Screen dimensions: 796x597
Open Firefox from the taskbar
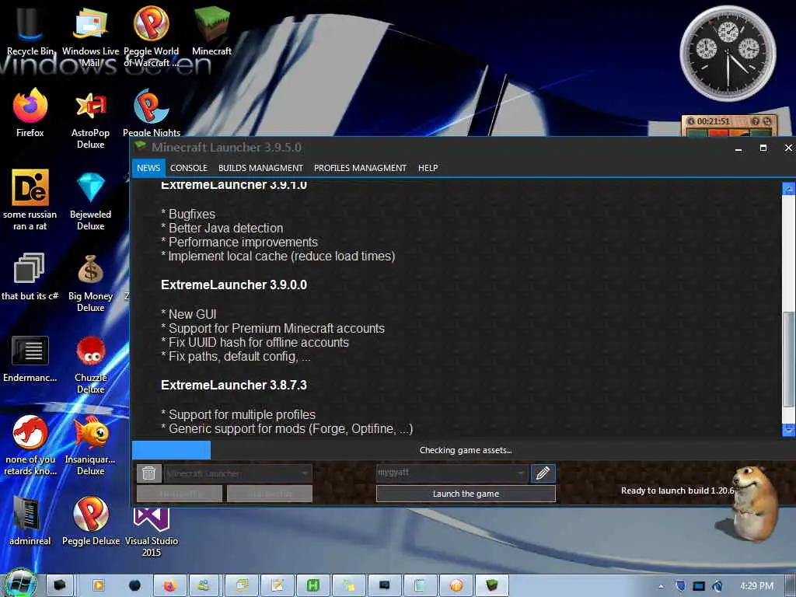(x=170, y=585)
